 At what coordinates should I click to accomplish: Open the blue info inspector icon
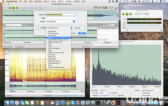pos(116,8)
